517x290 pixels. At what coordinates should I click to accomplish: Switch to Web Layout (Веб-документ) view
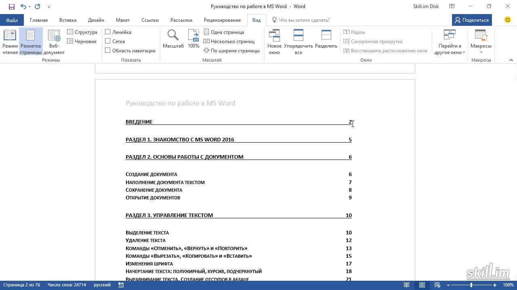click(x=54, y=42)
